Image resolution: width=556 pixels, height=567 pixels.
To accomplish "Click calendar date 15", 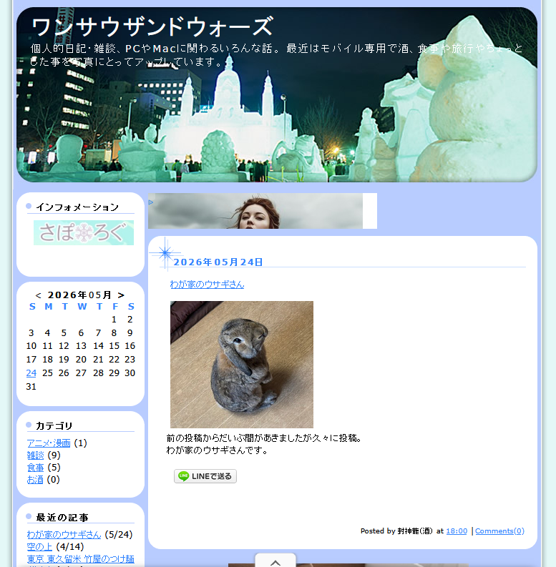I will pyautogui.click(x=114, y=345).
